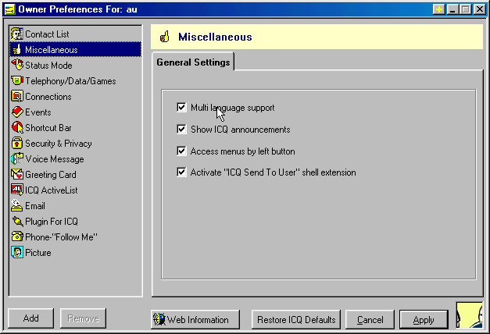Click the Voice Message icon
Image resolution: width=490 pixels, height=334 pixels.
17,158
